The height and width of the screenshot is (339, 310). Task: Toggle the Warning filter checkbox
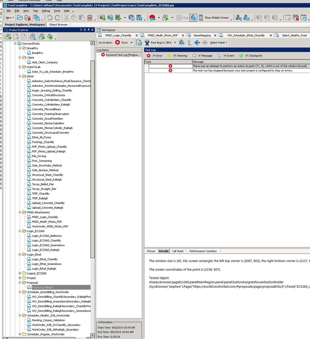click(175, 56)
